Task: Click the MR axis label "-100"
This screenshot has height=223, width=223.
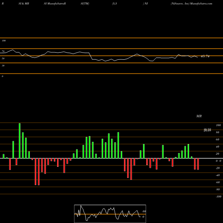Action: click(219, 197)
